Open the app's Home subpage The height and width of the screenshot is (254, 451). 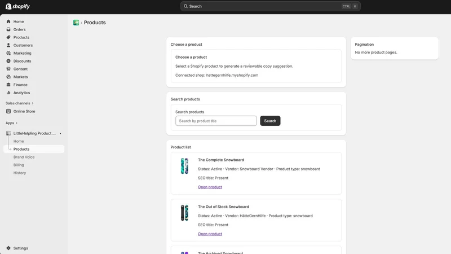tap(19, 141)
